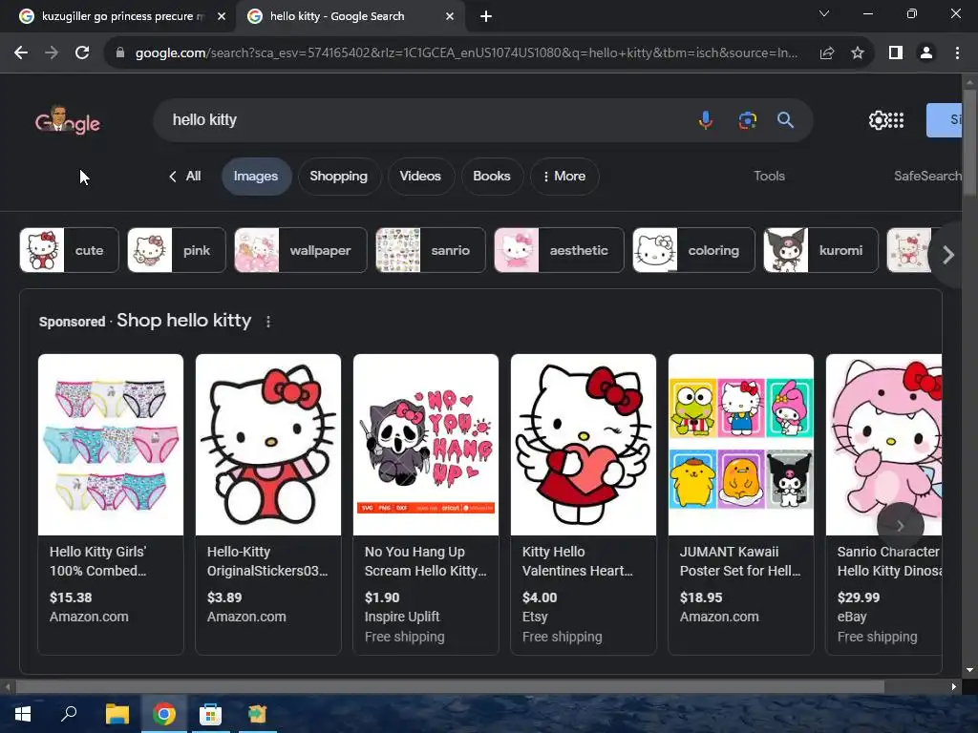Open Sanrio Character Dinosaur plush image
This screenshot has height=733, width=978.
[x=883, y=445]
